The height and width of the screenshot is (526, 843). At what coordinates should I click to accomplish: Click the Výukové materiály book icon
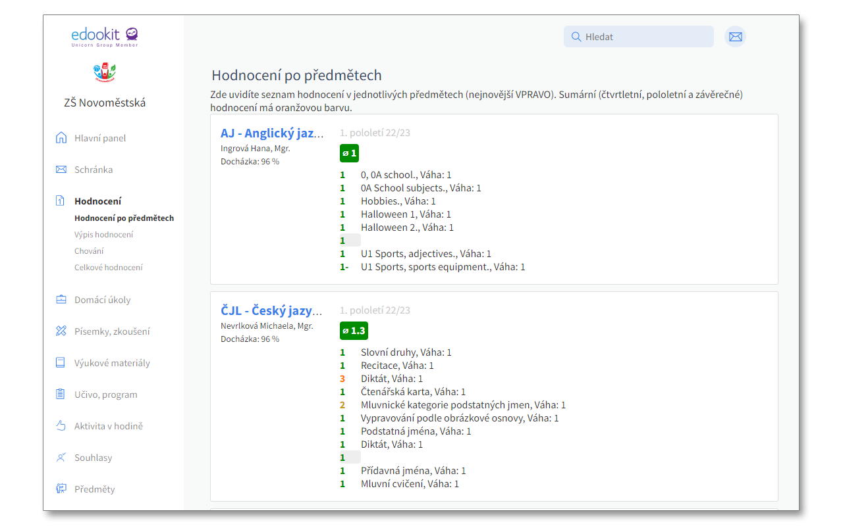tap(61, 363)
